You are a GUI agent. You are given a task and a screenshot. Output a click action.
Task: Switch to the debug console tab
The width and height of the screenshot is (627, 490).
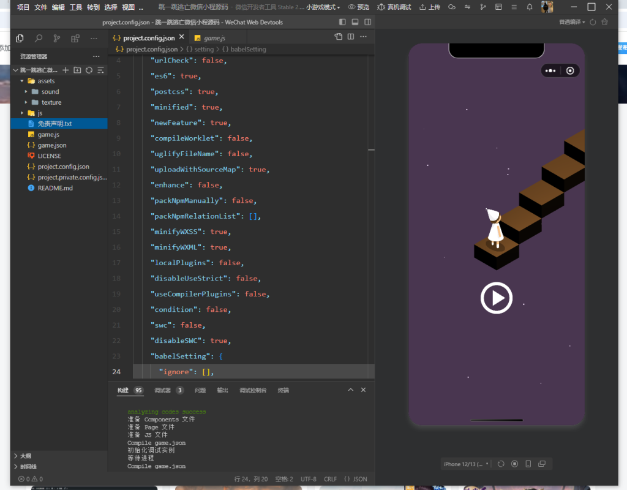tap(253, 390)
